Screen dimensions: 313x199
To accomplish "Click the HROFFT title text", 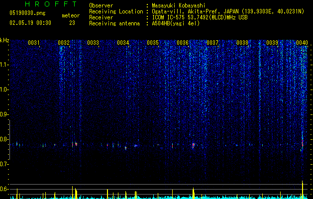I will [51, 4].
